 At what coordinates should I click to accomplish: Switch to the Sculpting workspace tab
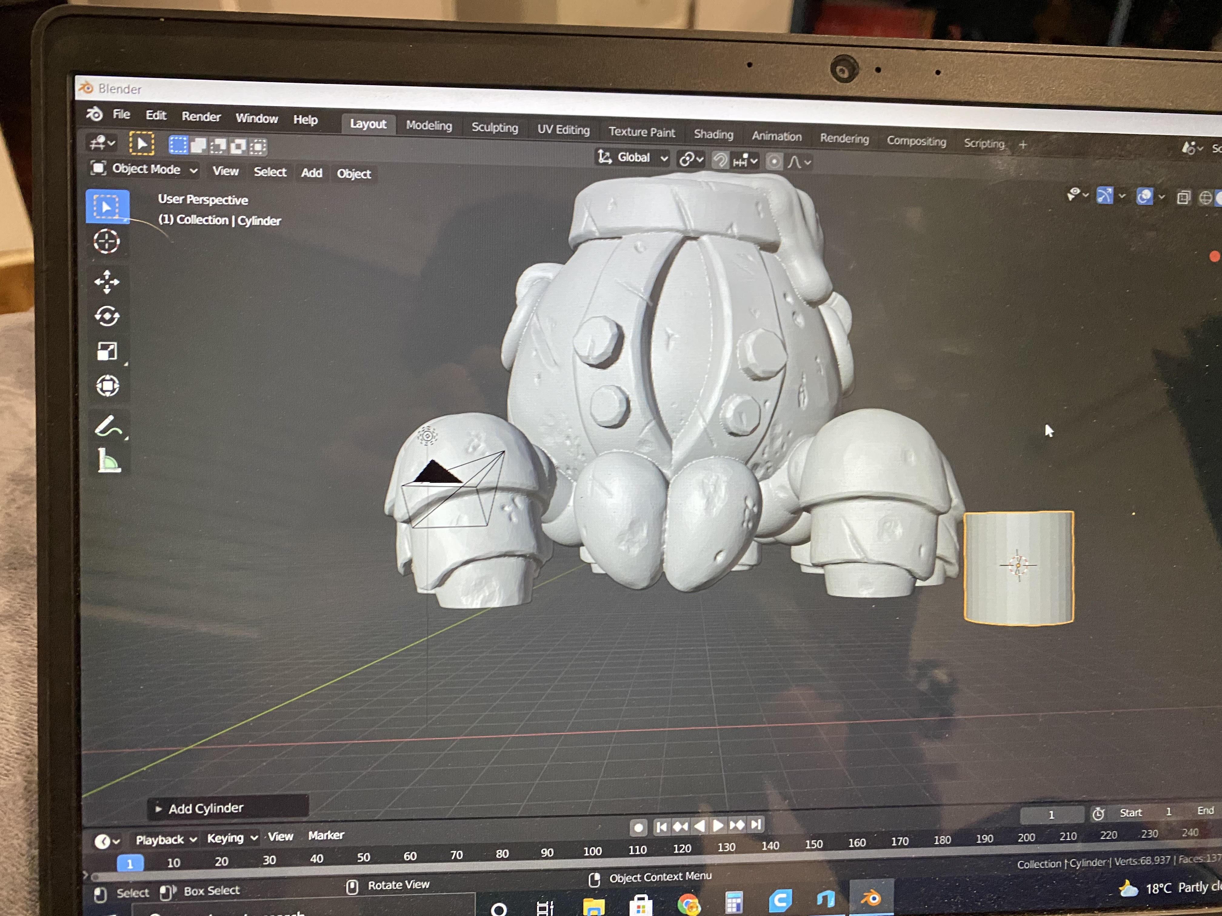coord(494,128)
